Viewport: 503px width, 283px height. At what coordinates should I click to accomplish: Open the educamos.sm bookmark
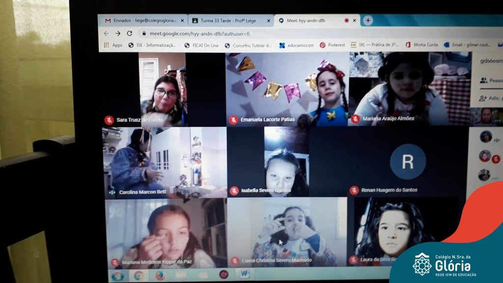296,45
